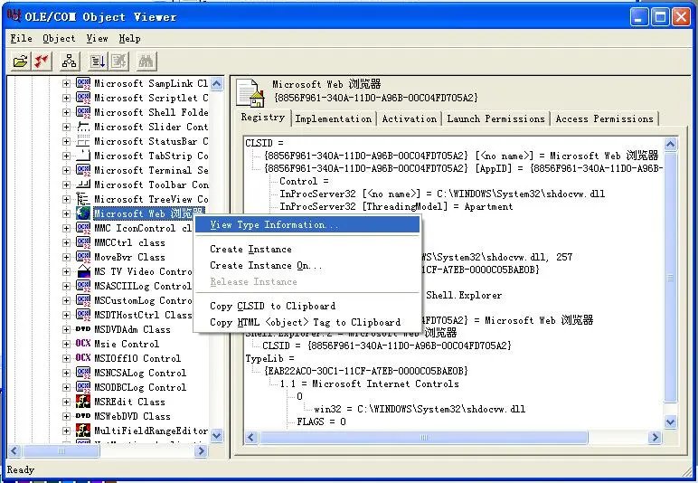Click the document house icon beside Microsoft Web title
The height and width of the screenshot is (483, 698).
point(250,92)
